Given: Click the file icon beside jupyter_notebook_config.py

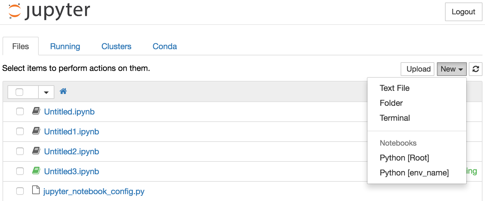Looking at the screenshot, I should click(x=36, y=190).
